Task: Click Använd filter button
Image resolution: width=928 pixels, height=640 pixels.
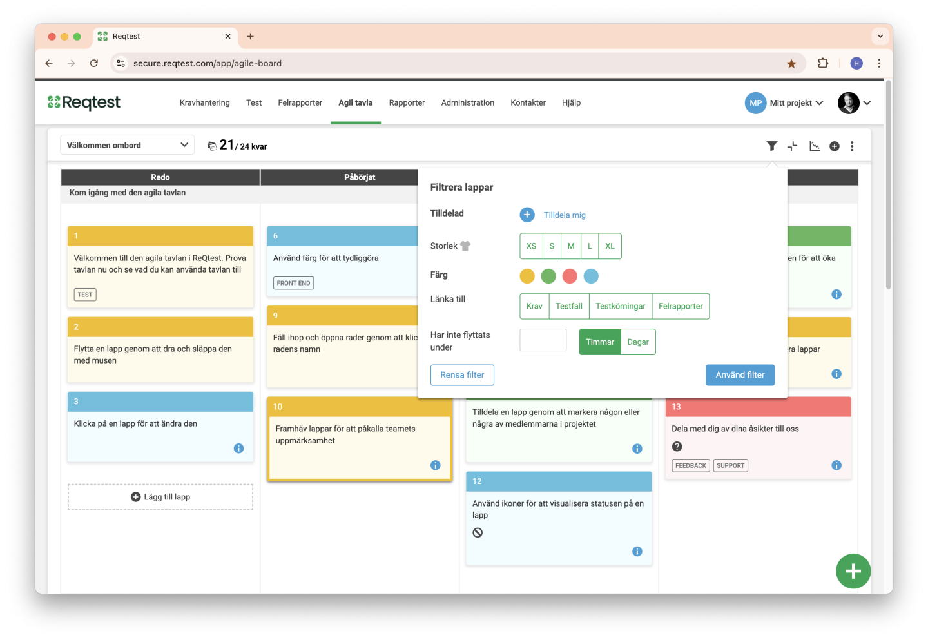Action: pyautogui.click(x=740, y=375)
